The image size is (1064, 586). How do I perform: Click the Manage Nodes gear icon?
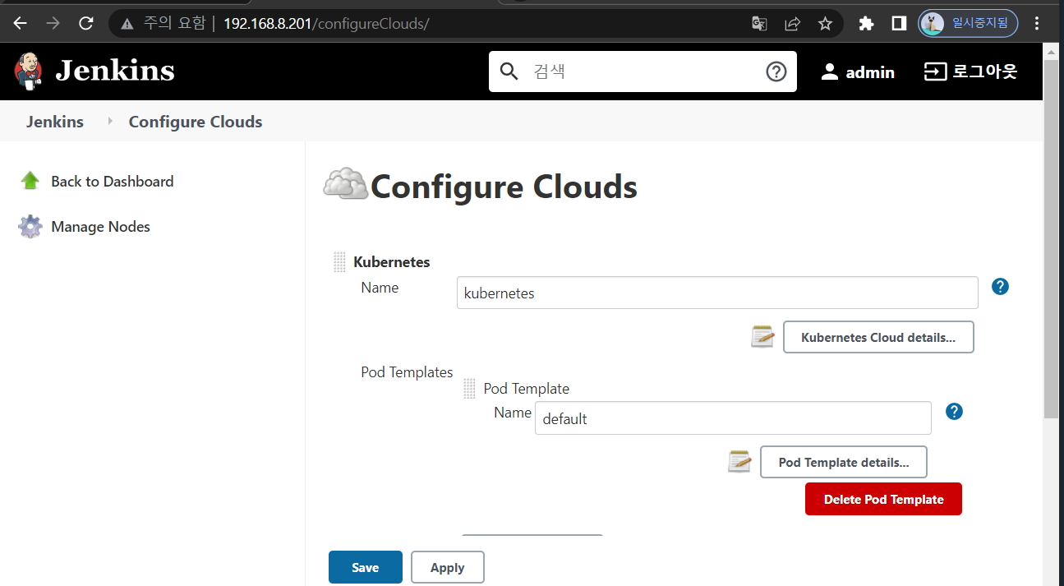[30, 227]
